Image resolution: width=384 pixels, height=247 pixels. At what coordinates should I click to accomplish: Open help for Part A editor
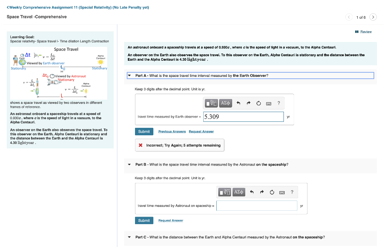click(x=279, y=103)
